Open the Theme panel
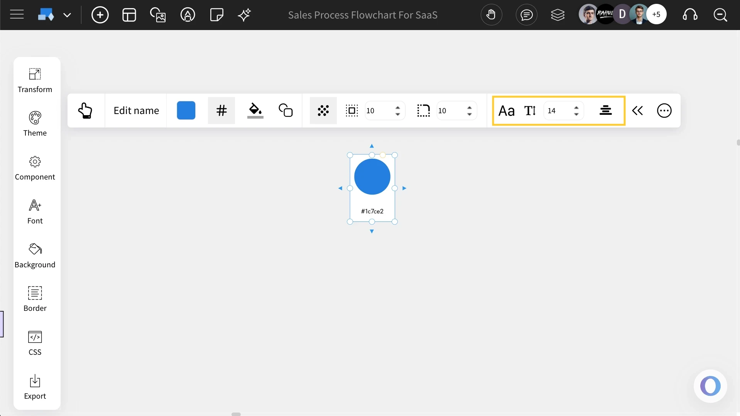The height and width of the screenshot is (416, 740). point(35,123)
